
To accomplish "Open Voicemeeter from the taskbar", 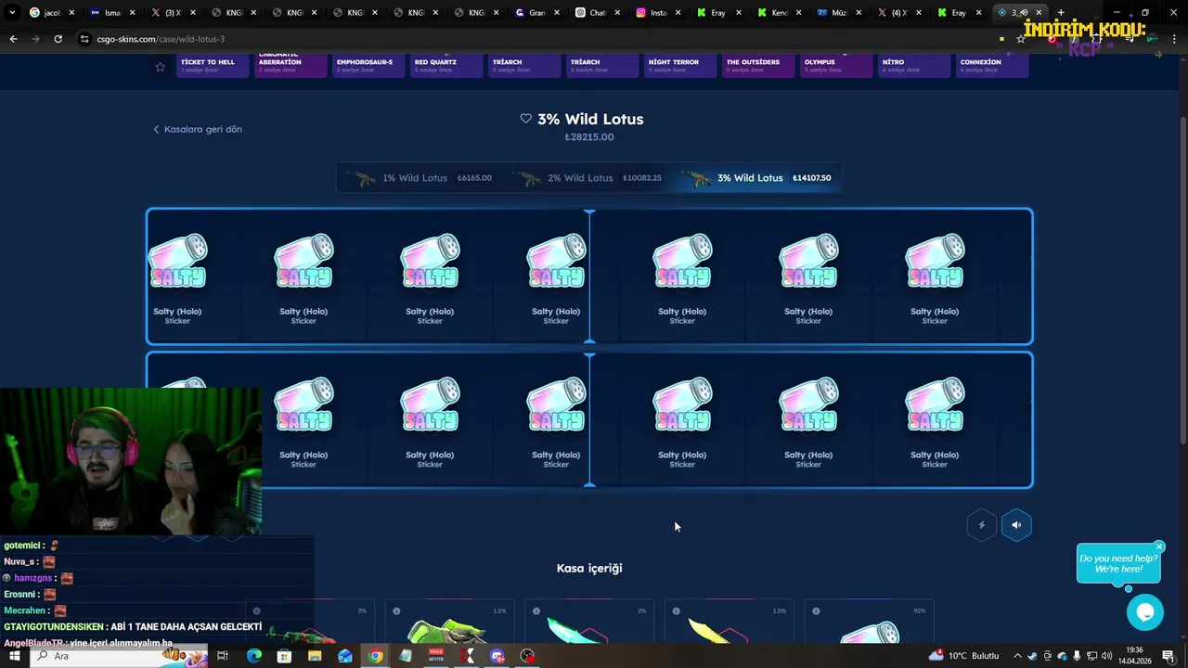I will (x=436, y=656).
